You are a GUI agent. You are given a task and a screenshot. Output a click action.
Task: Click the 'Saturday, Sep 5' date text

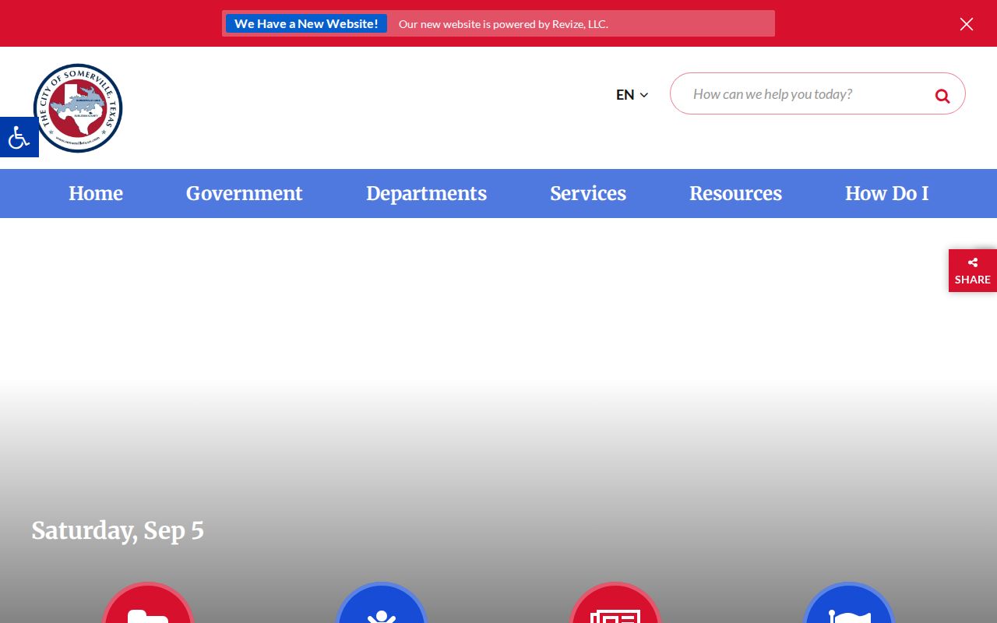click(118, 530)
